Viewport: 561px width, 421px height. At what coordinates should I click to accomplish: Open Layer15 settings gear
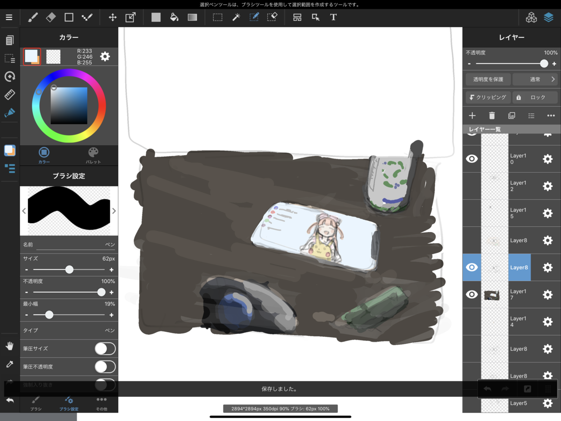(547, 213)
